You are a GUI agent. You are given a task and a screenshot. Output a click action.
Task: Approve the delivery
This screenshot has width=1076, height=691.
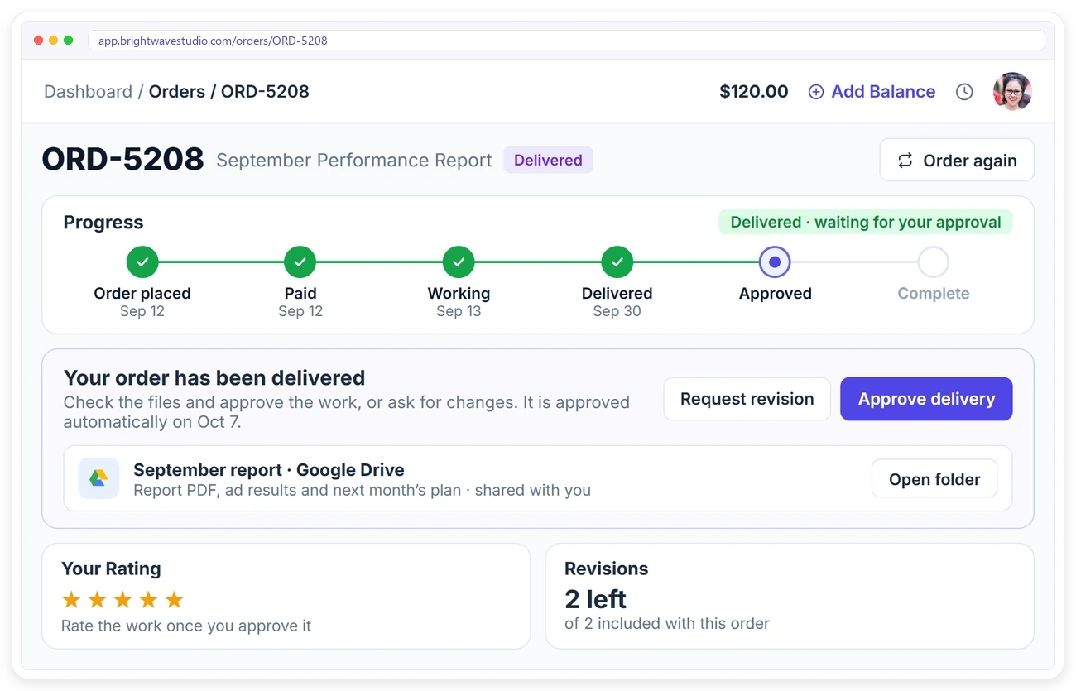point(926,399)
